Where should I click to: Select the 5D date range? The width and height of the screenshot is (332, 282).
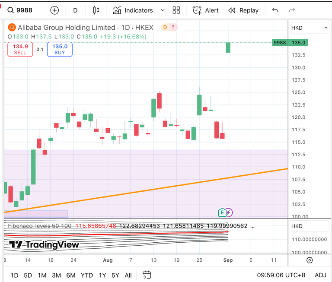pos(28,275)
